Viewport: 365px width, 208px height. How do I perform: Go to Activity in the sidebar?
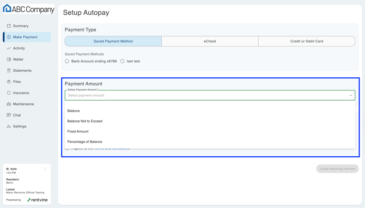pyautogui.click(x=27, y=48)
